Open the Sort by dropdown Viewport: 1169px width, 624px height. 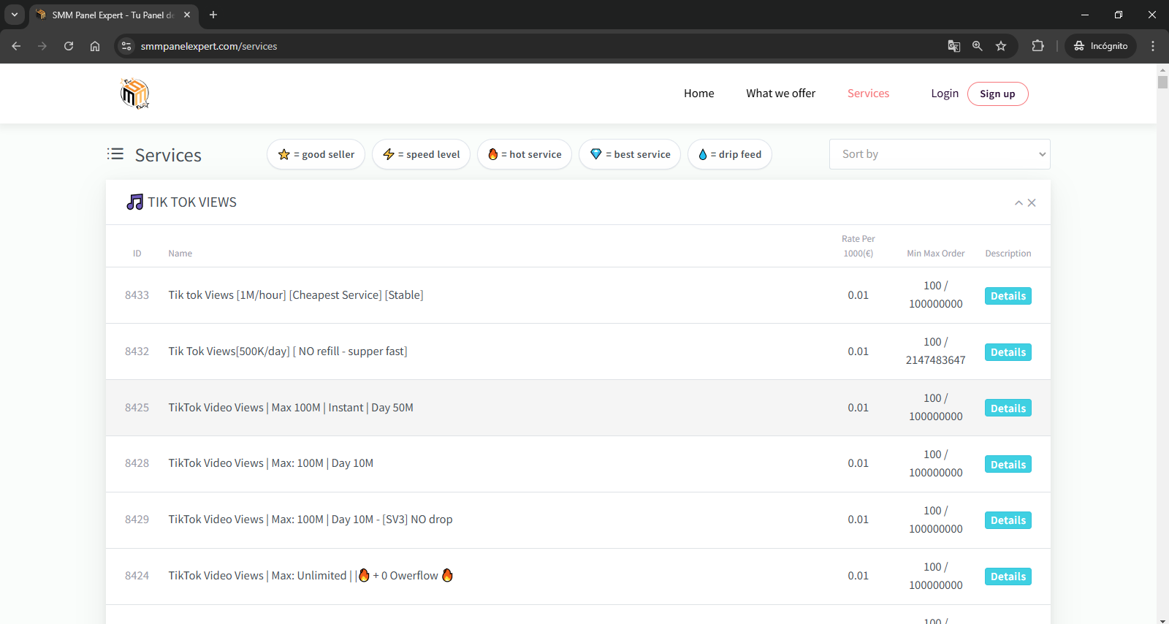point(940,154)
